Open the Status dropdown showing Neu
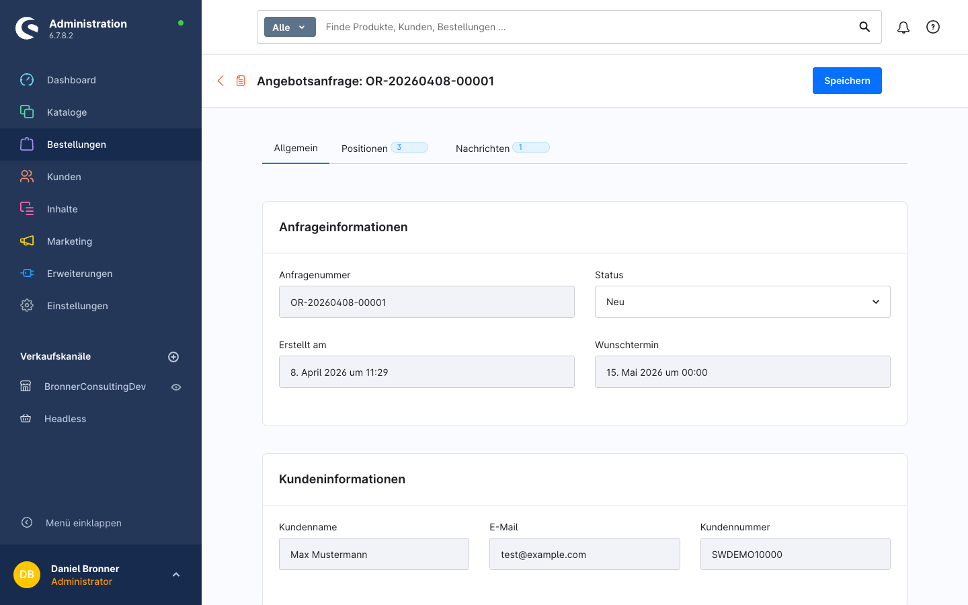Image resolution: width=968 pixels, height=605 pixels. (743, 302)
